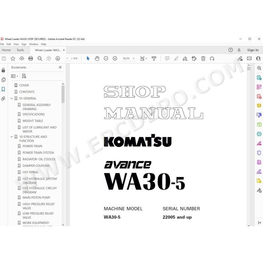Click the Protect shield icon in right pane

tap(259, 153)
